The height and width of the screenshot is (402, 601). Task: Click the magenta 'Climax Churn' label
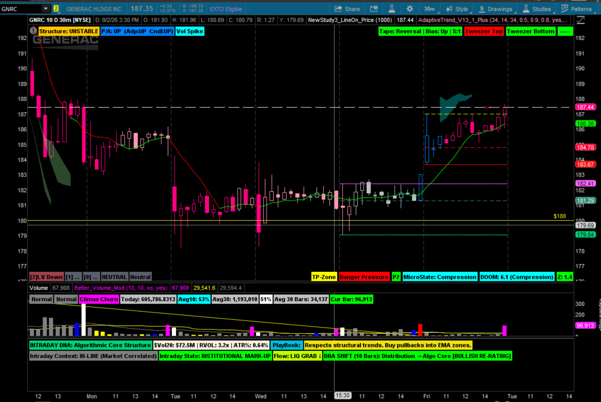point(99,299)
